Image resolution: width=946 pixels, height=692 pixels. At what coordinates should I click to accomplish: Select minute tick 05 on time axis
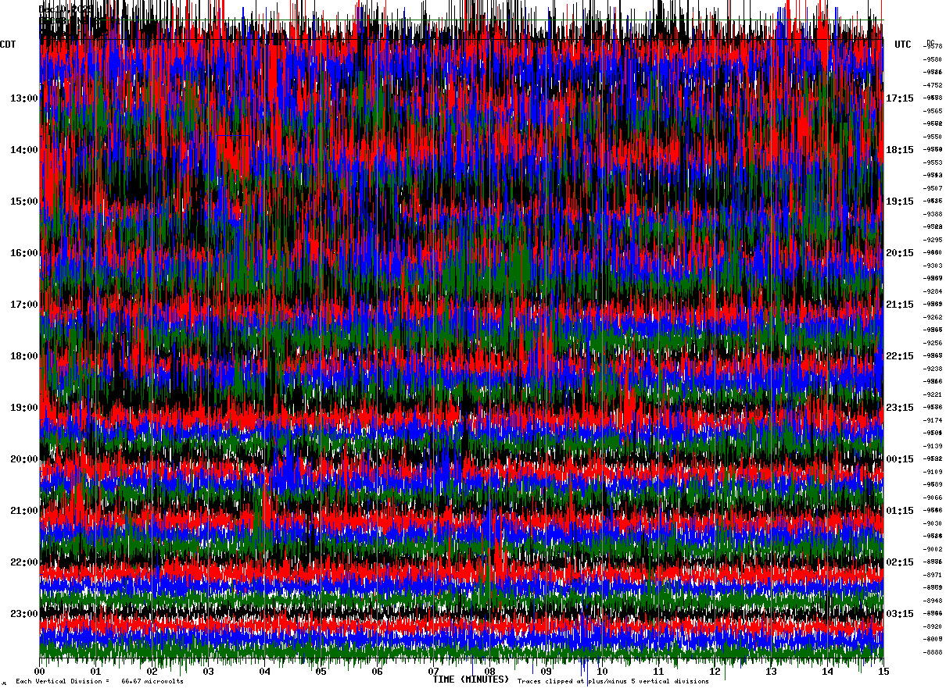point(321,671)
